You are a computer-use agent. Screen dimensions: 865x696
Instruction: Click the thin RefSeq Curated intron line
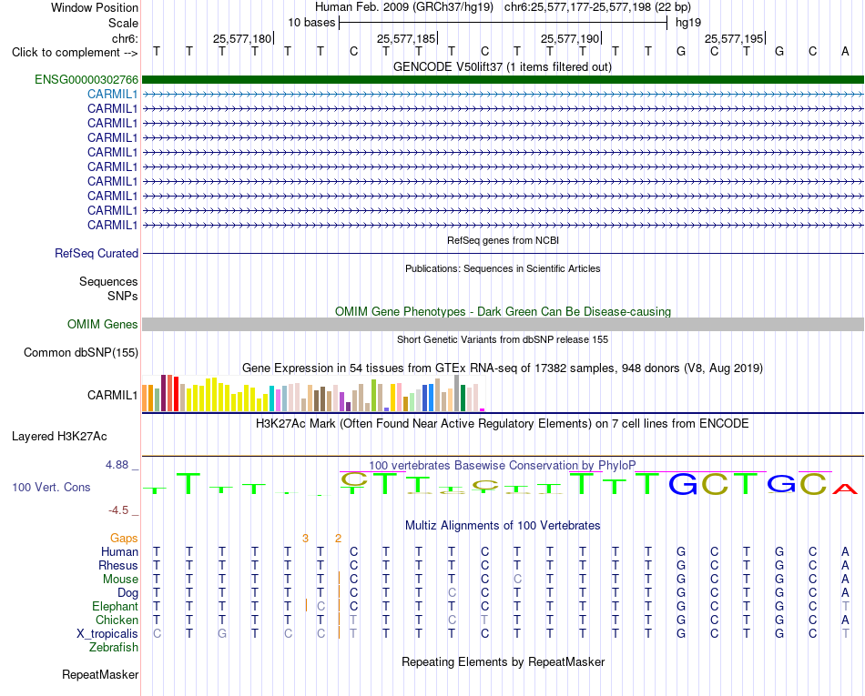pos(503,254)
